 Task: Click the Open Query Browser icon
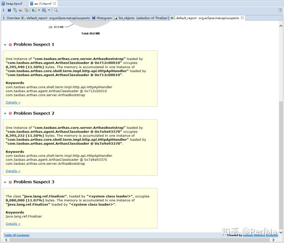[x=44, y=10]
